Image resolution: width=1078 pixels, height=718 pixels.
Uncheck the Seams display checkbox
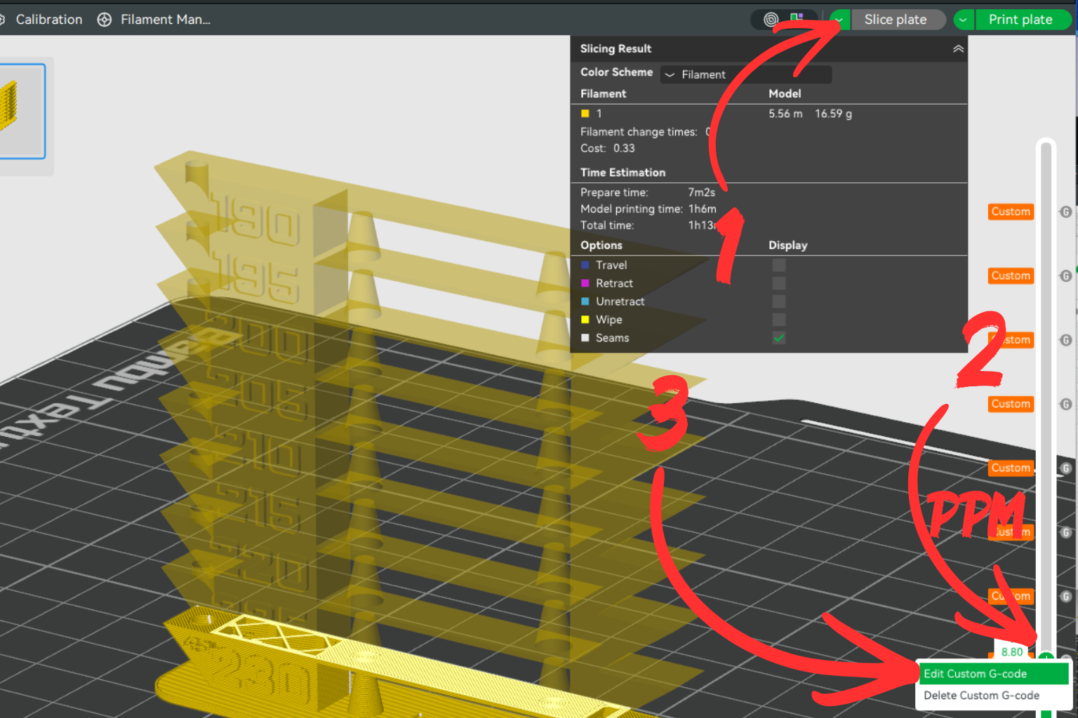[x=779, y=338]
